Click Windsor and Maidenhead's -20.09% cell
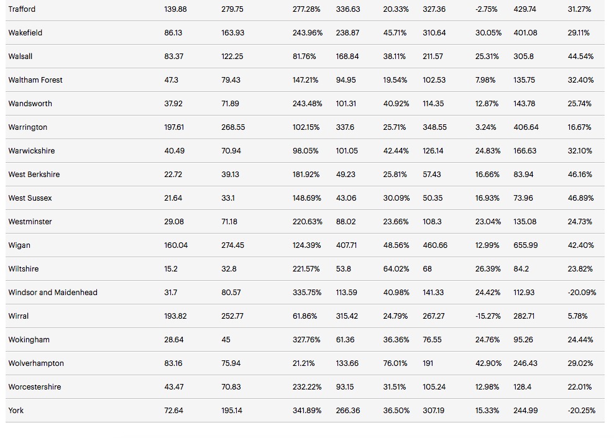The image size is (614, 438). click(582, 293)
